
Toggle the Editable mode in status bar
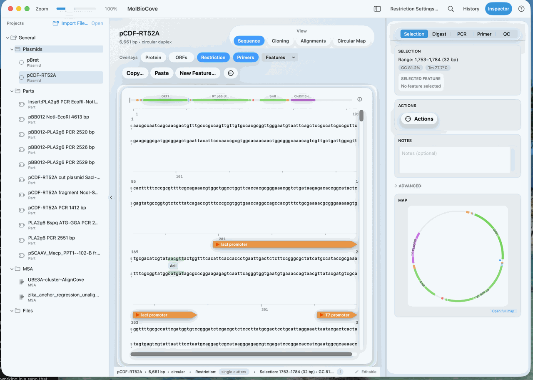(366, 372)
